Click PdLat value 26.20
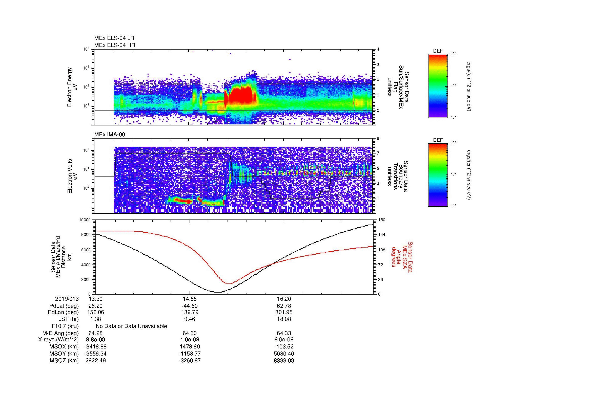Screen dimensions: 592x418 [x=95, y=306]
